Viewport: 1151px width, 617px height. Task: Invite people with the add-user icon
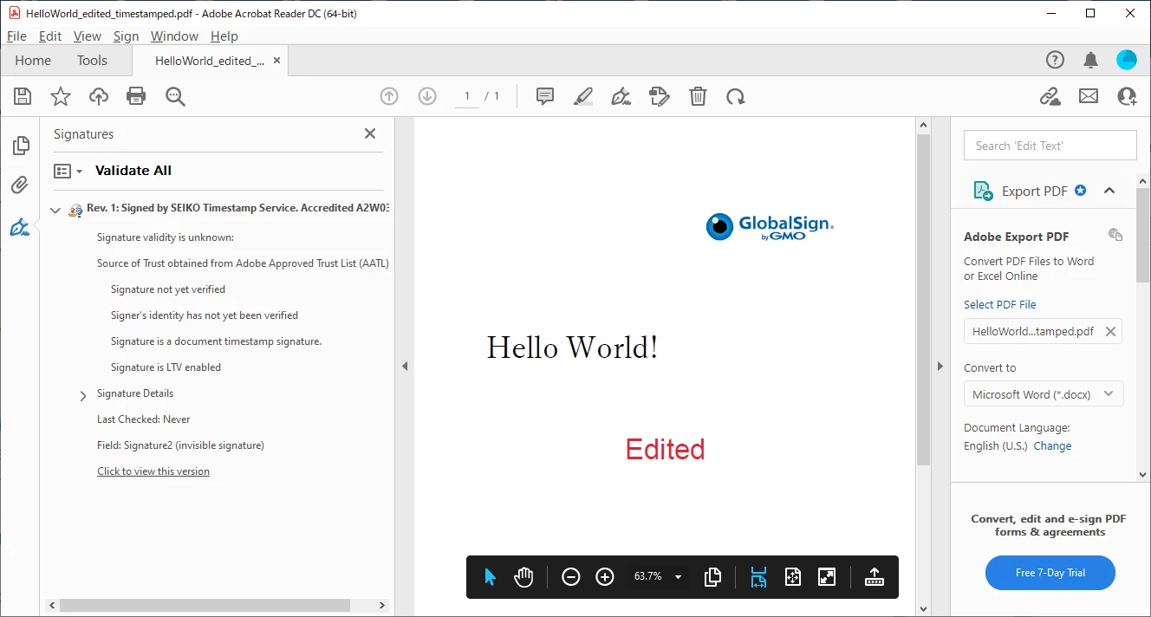point(1127,96)
